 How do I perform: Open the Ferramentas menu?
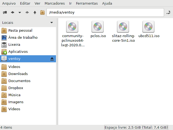87,4
